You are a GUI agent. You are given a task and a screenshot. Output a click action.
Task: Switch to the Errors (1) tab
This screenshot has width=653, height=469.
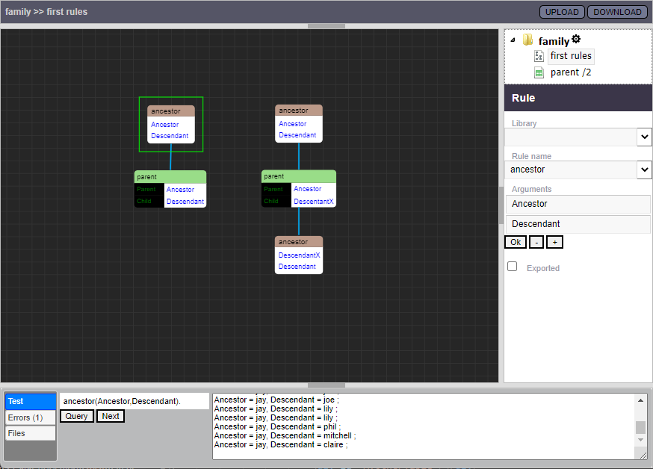coord(30,417)
